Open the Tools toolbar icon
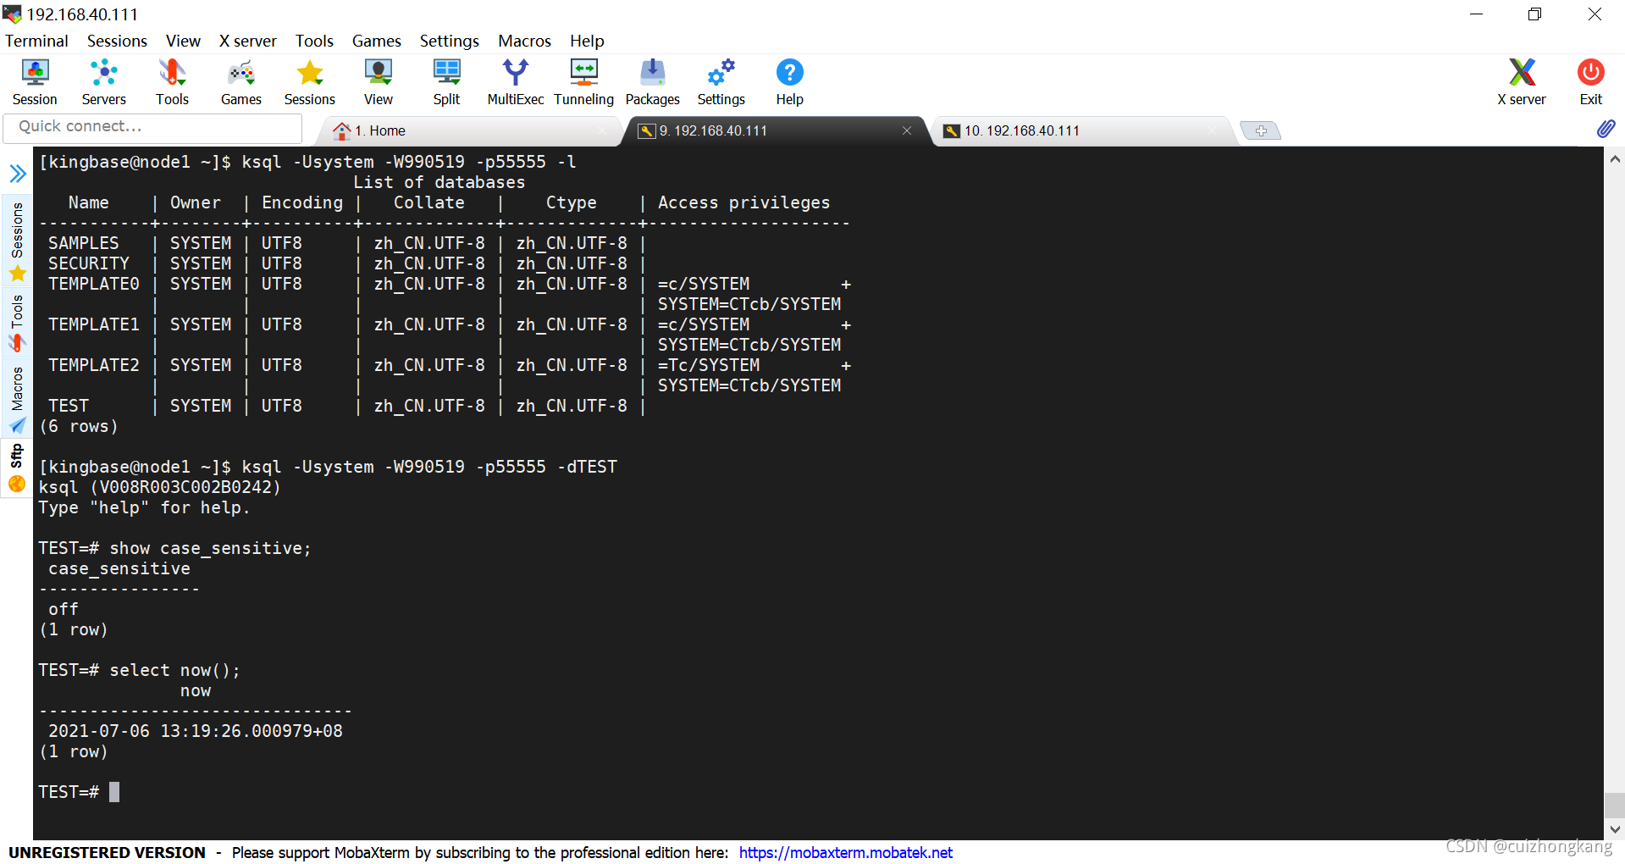This screenshot has width=1625, height=864. (172, 82)
